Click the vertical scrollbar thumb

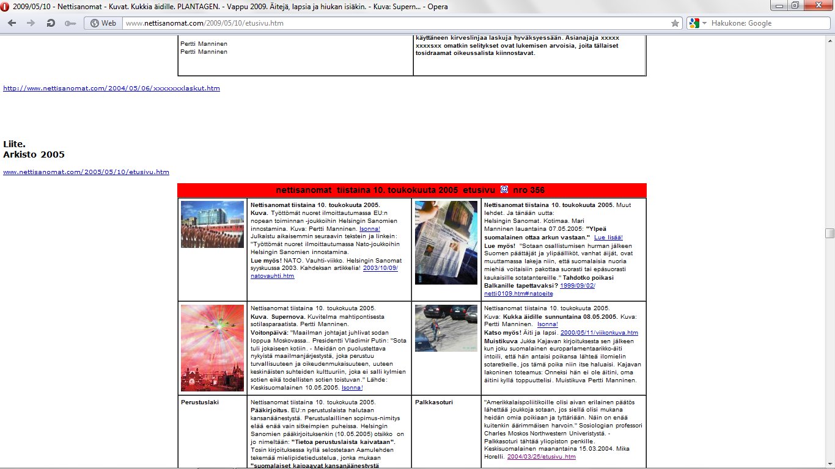pyautogui.click(x=829, y=233)
